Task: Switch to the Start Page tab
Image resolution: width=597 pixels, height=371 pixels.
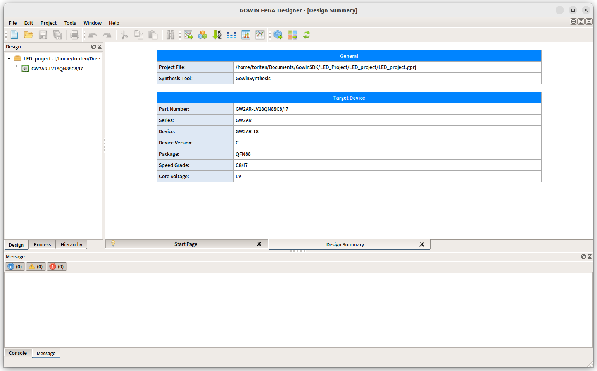Action: pyautogui.click(x=186, y=244)
